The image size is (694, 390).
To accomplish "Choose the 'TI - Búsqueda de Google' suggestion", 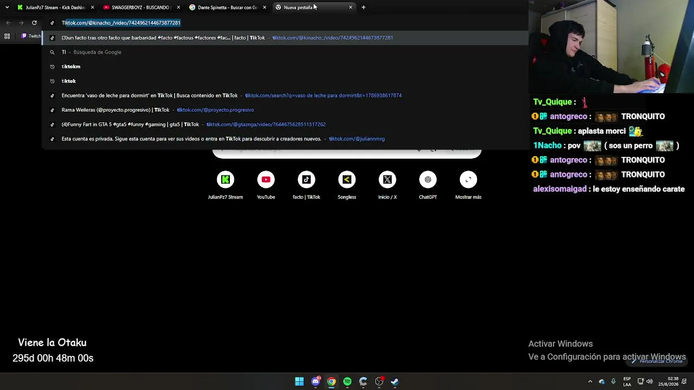I will pos(285,52).
